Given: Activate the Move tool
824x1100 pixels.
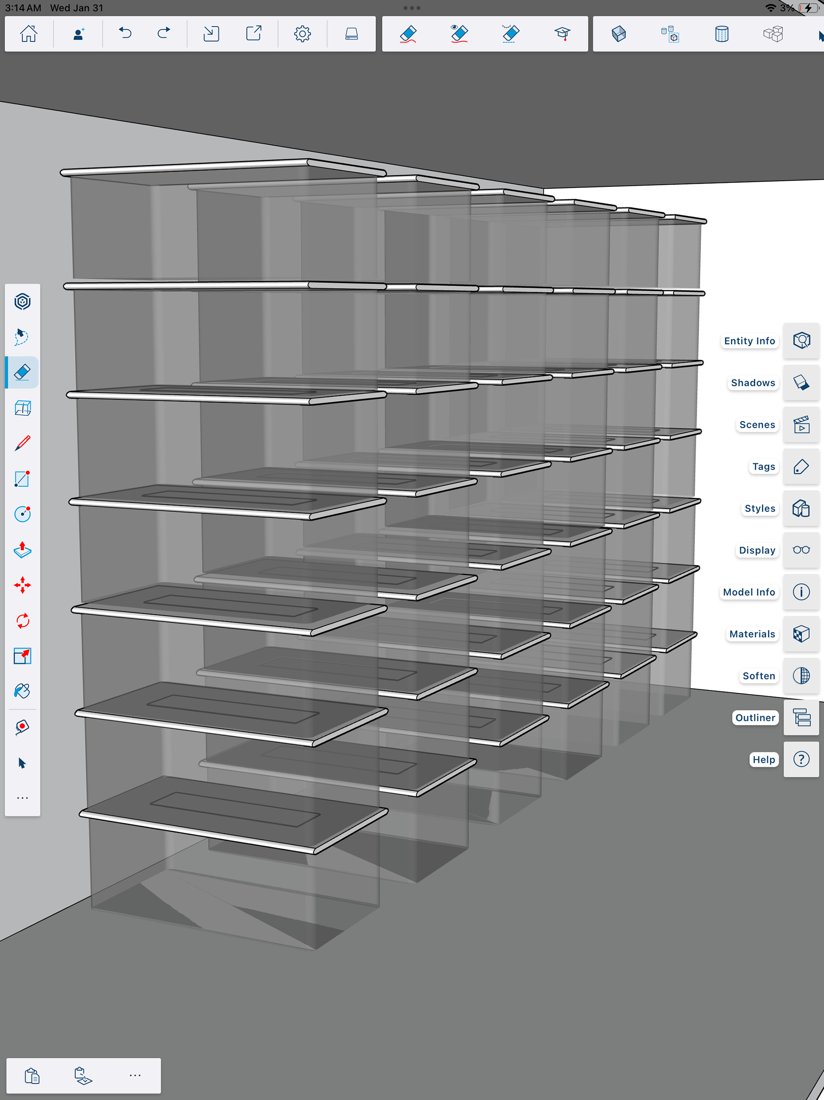Looking at the screenshot, I should click(22, 585).
